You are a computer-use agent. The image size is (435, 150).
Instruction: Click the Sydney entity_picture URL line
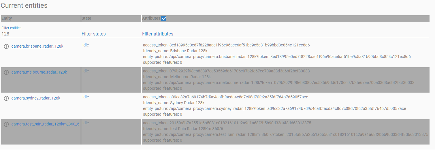pyautogui.click(x=274, y=108)
